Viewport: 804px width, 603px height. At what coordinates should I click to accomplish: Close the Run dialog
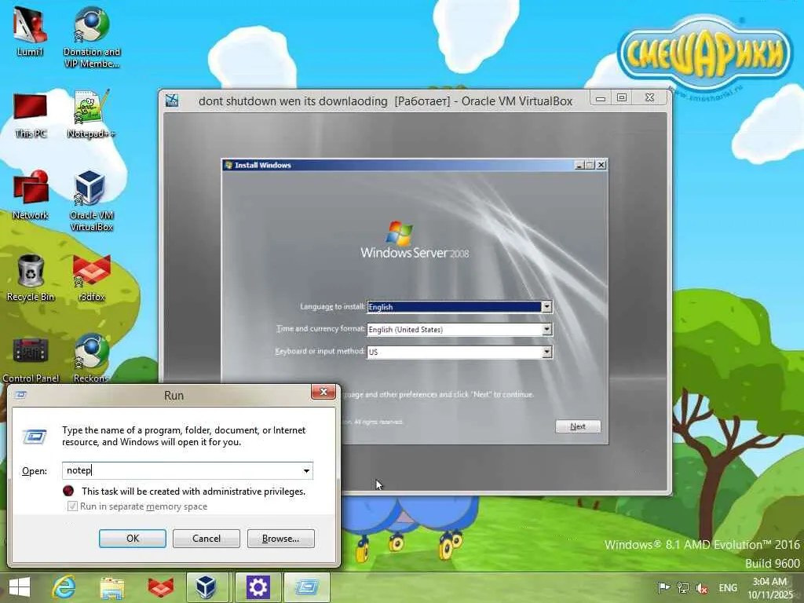point(323,393)
